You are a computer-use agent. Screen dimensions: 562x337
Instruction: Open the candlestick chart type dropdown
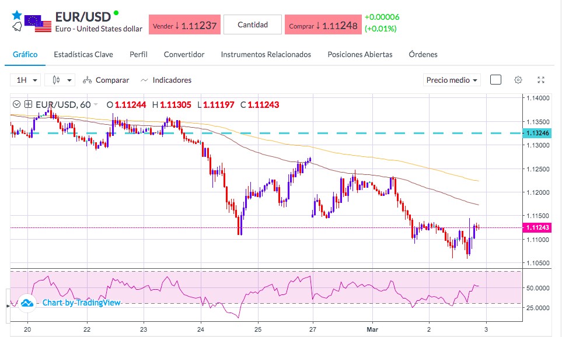tap(60, 80)
